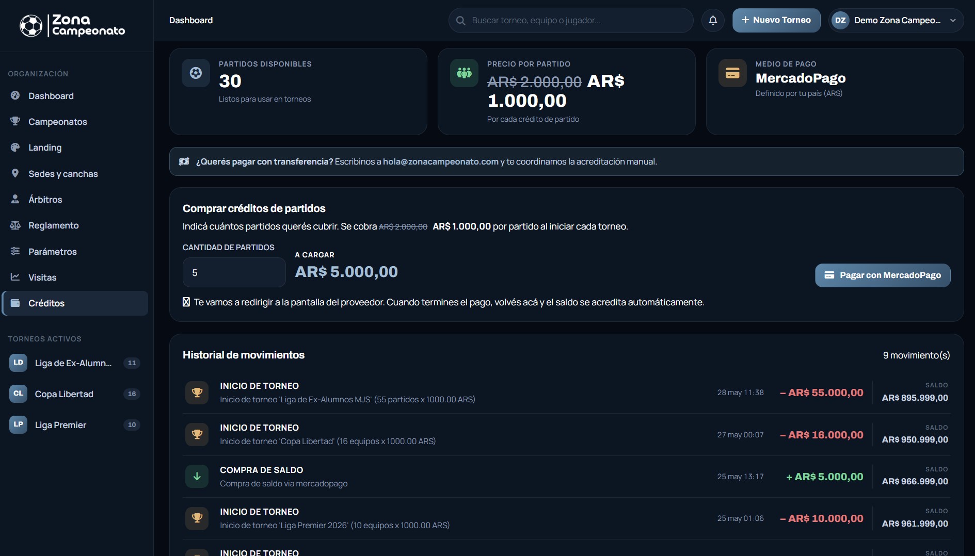Click the LD tournament avatar badge

[18, 363]
